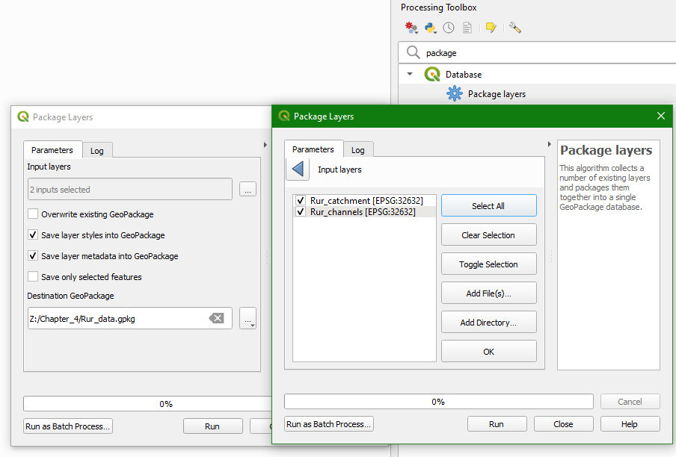Select the Rur_channels [EPSG:32632] row text
Viewport: 676px width, 457px height.
[363, 212]
